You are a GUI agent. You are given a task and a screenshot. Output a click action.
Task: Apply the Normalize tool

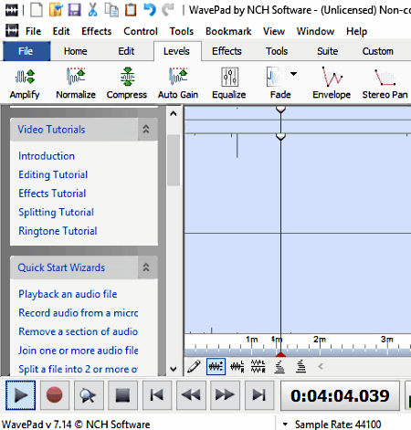coord(76,83)
